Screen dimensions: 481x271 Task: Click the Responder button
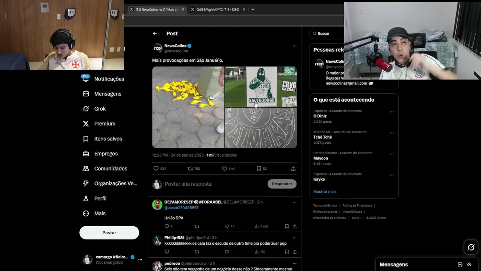point(282,184)
